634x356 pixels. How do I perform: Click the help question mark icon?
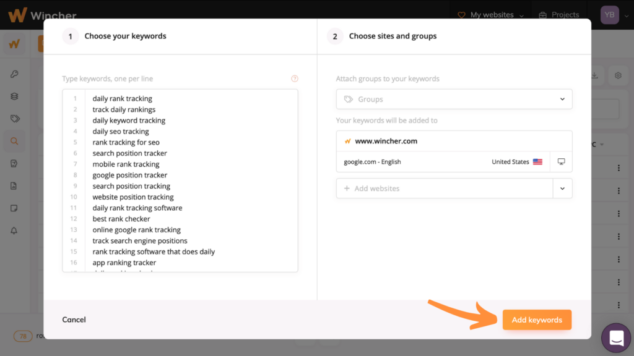tap(294, 78)
